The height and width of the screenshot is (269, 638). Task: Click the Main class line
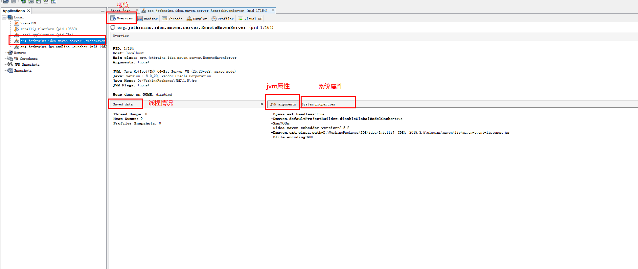[174, 57]
